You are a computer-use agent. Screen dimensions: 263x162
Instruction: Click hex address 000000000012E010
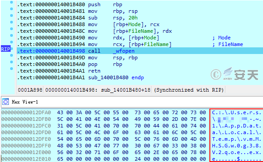[x=26, y=159]
